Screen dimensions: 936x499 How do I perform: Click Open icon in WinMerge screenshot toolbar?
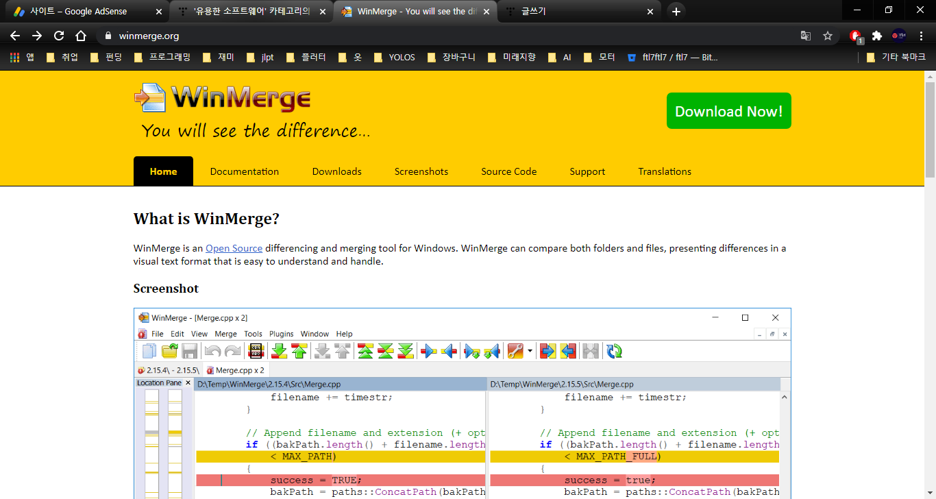[169, 352]
